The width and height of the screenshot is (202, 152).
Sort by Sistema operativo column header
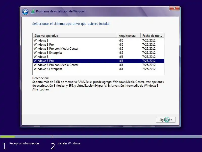click(x=75, y=35)
